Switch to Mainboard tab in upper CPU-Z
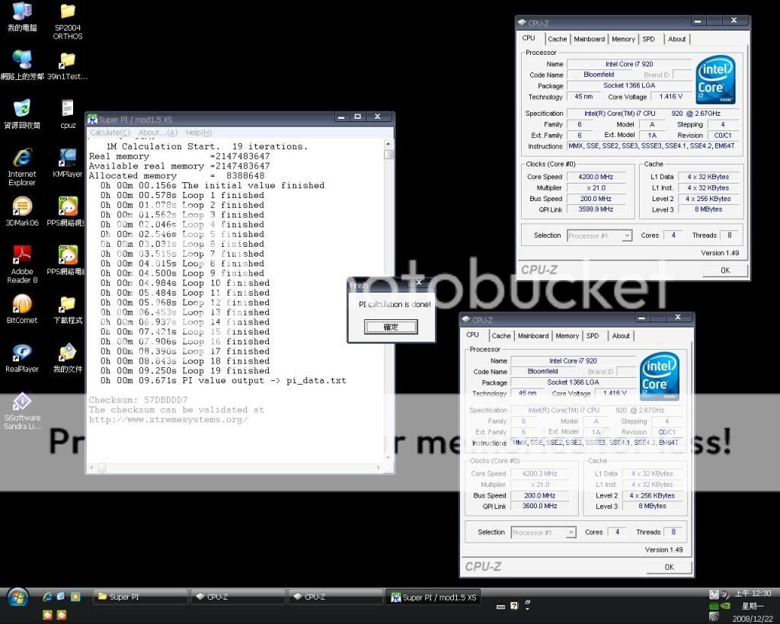Screen dimensions: 780x624 tap(589, 39)
